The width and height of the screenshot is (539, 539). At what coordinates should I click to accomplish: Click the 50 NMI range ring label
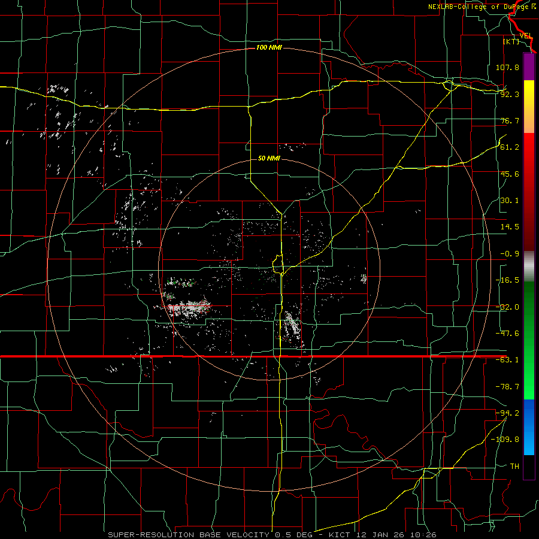269,158
